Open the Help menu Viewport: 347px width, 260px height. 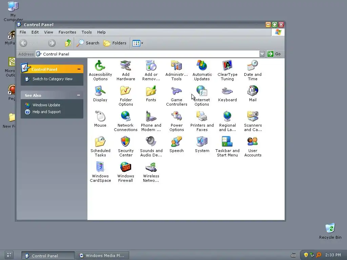point(101,32)
